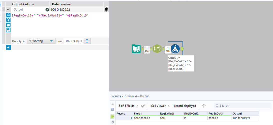Click the checkmark next to fields dropdown

(143, 106)
